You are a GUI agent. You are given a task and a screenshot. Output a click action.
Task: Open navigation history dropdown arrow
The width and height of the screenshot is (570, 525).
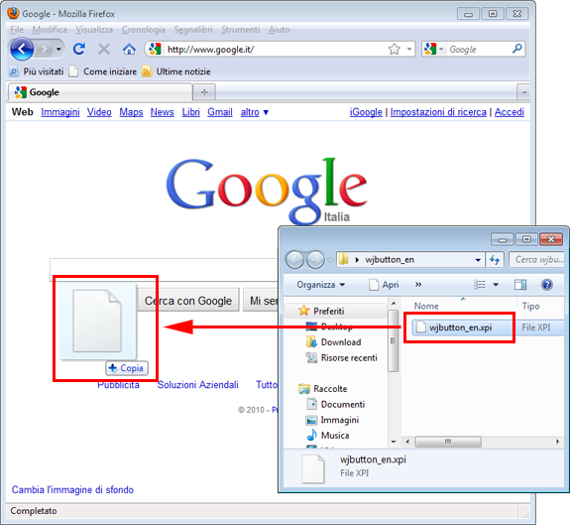[x=58, y=49]
